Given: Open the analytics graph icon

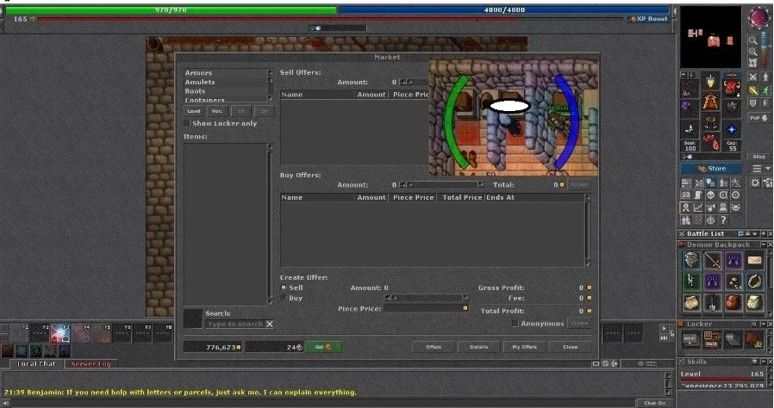Looking at the screenshot, I should (698, 208).
